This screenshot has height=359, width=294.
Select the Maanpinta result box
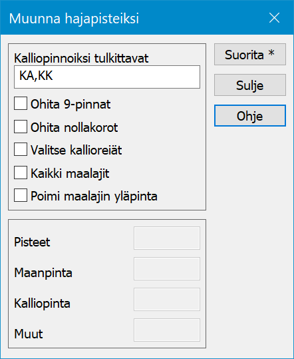coord(167,269)
